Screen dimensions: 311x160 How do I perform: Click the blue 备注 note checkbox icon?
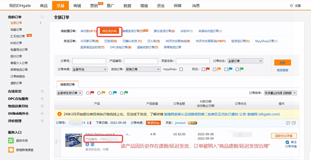click(287, 142)
